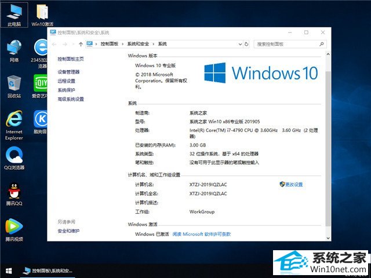This screenshot has height=278, width=371.
Task: Open 设备管理器 link
Action: coord(68,72)
